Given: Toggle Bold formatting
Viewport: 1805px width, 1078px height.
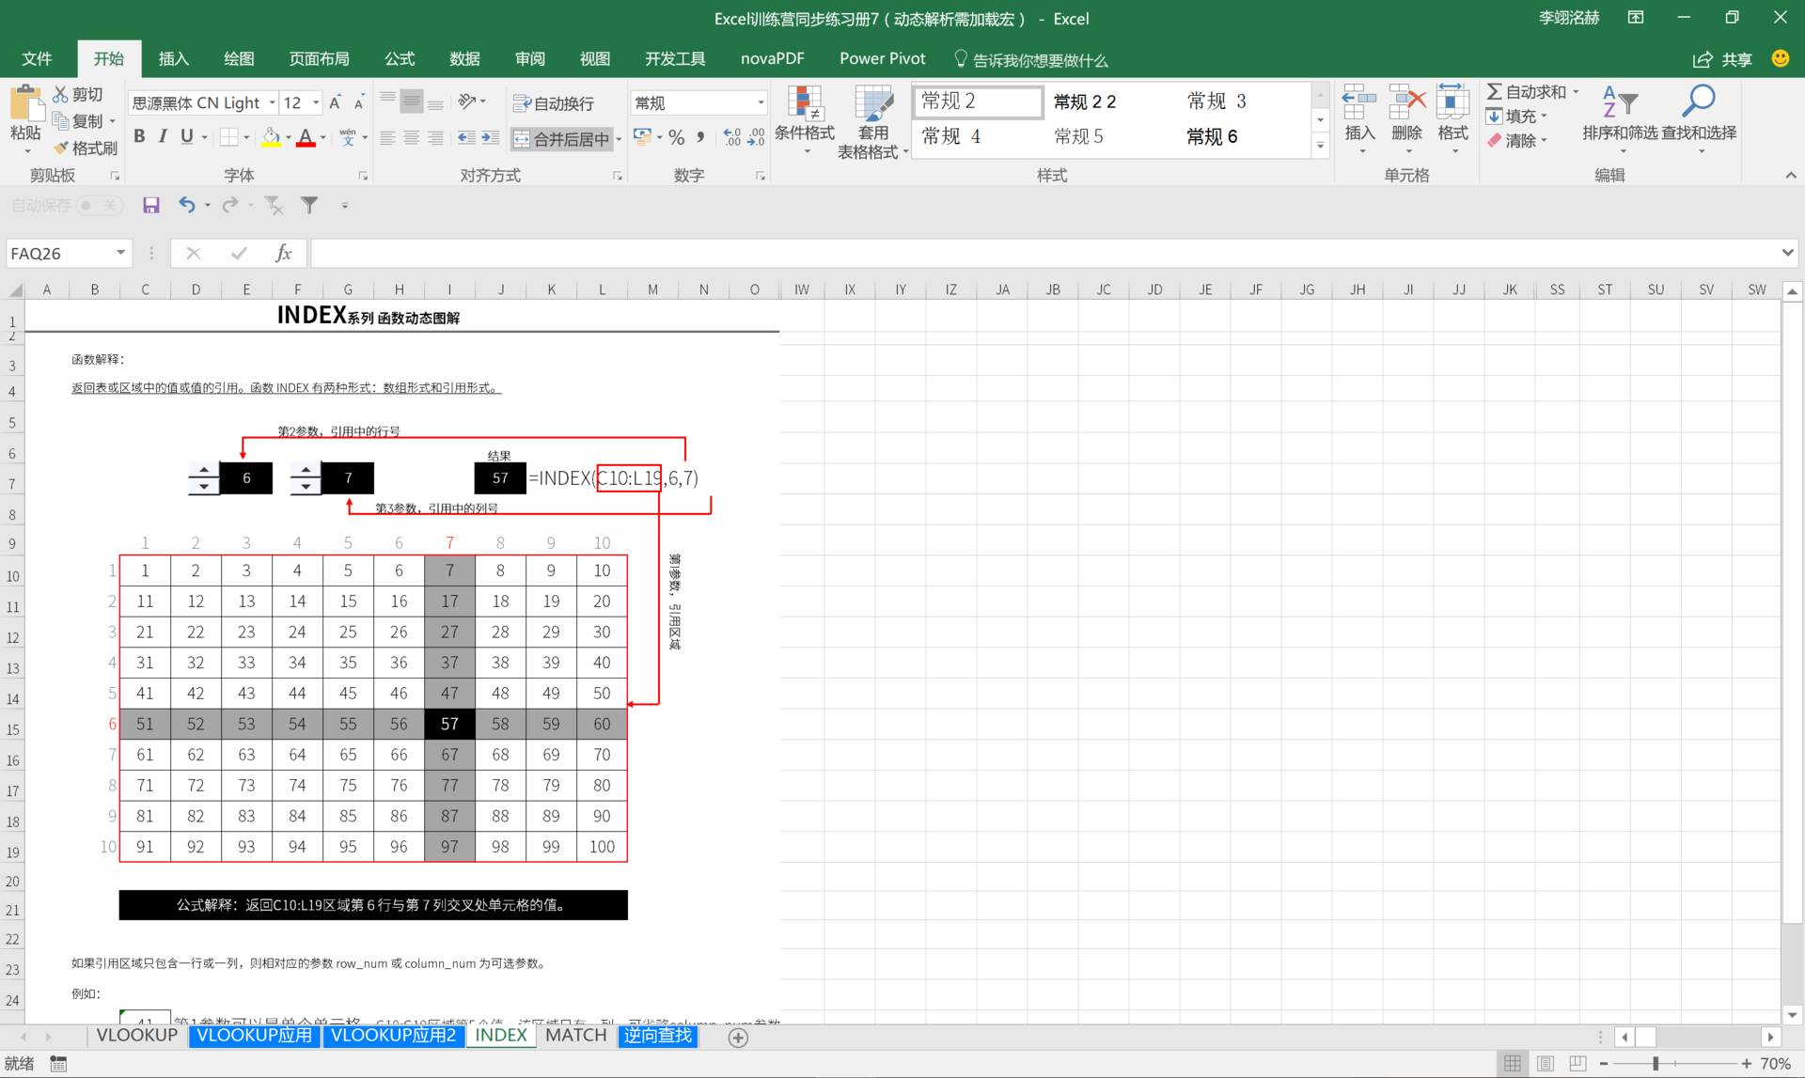Looking at the screenshot, I should point(139,137).
